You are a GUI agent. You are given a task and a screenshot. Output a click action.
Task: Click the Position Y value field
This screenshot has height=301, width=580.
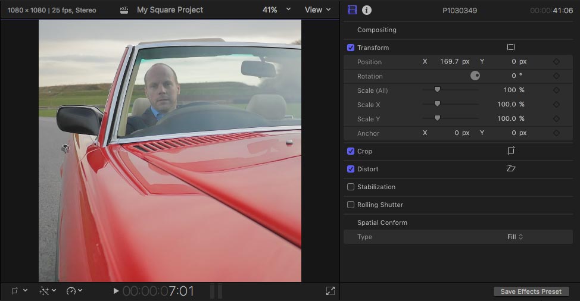click(519, 62)
